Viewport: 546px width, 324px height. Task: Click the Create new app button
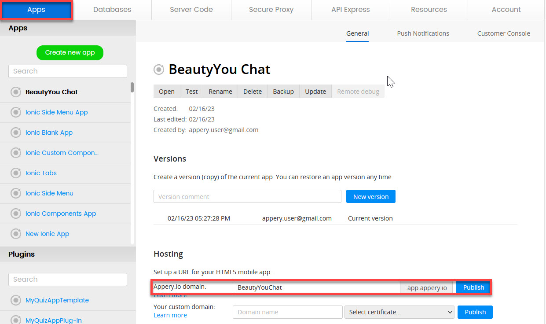click(x=70, y=52)
